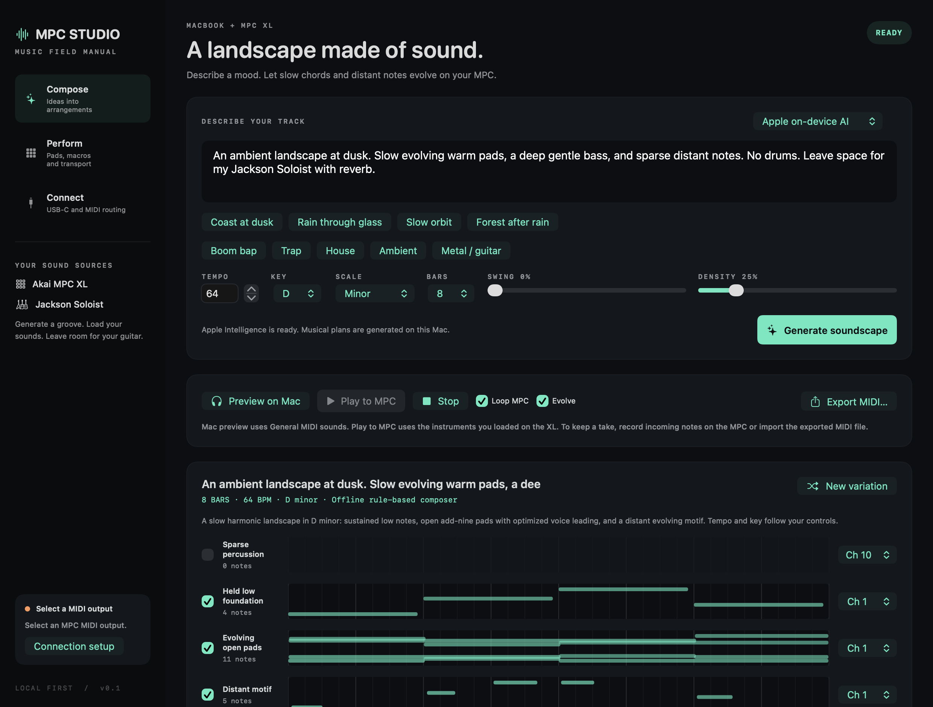Click the 'Select a MIDI output' status text

click(x=74, y=609)
